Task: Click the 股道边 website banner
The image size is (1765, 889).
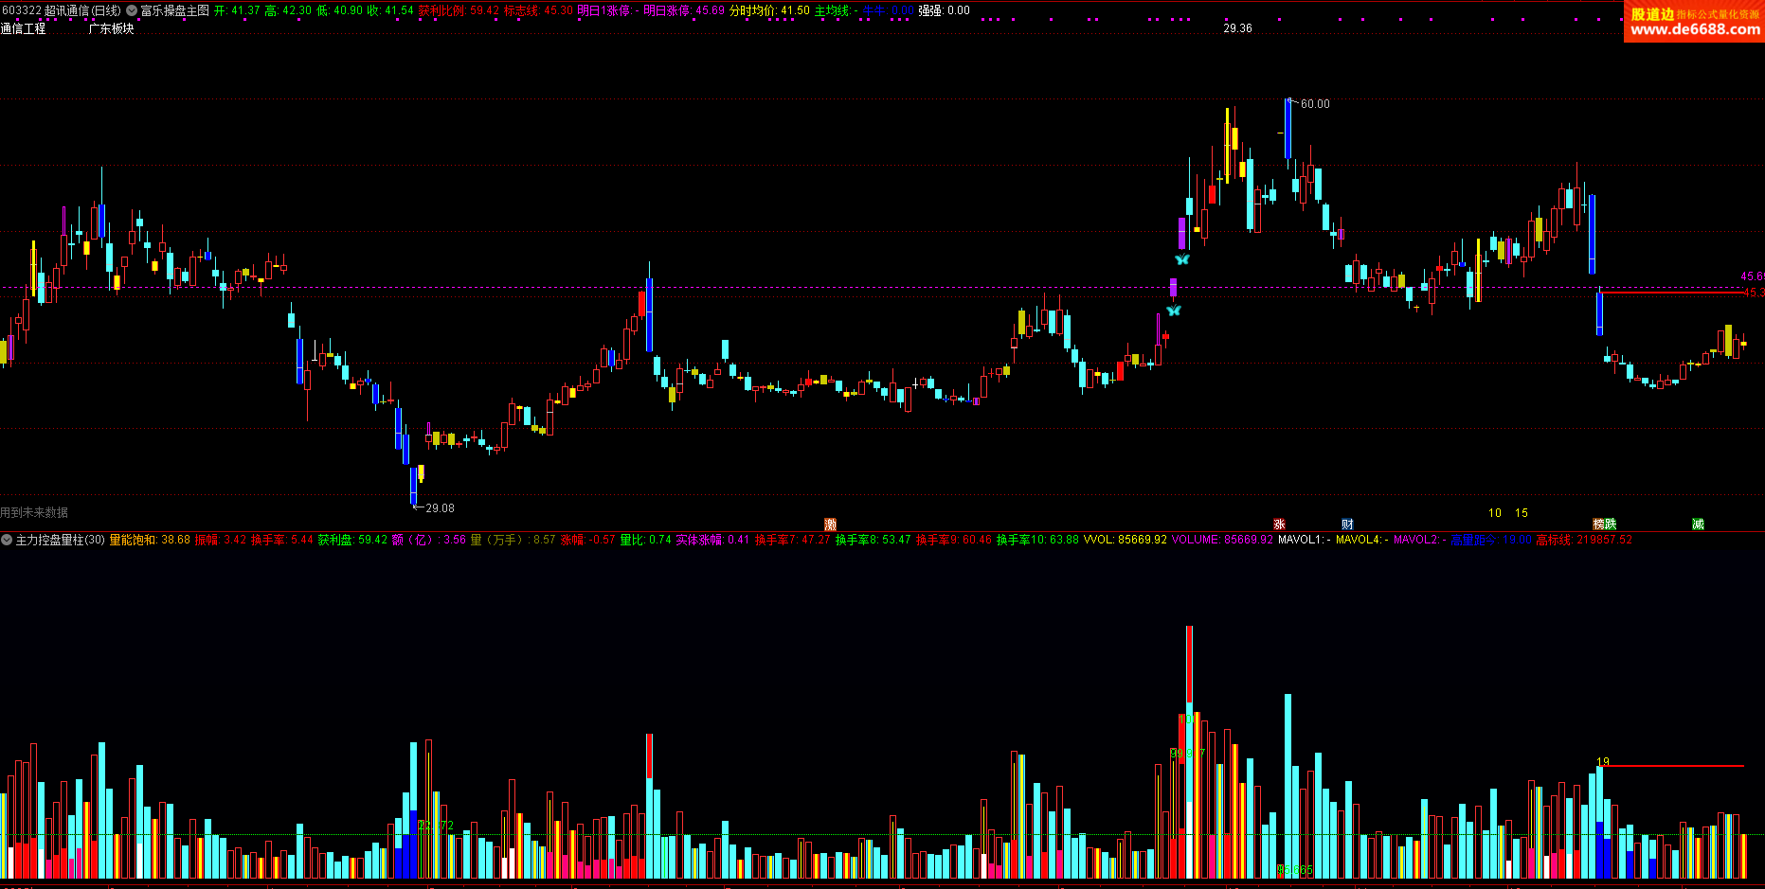Action: click(x=1694, y=22)
